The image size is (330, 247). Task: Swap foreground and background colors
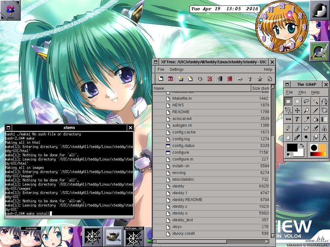(x=302, y=146)
